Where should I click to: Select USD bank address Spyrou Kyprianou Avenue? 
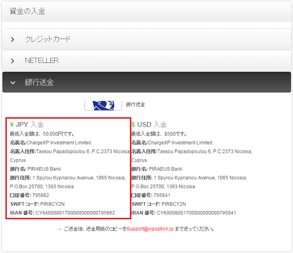[201, 178]
